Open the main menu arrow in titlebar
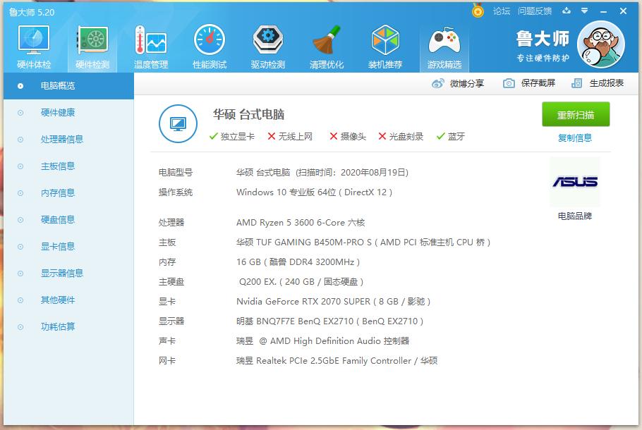The image size is (642, 430). click(583, 11)
